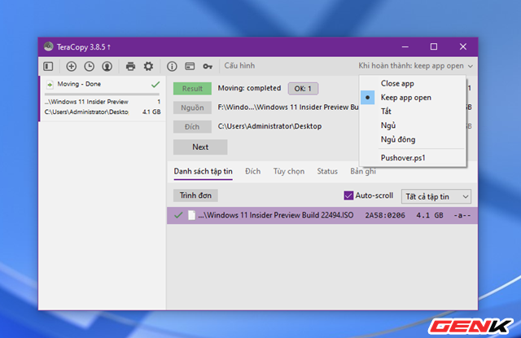Minimize the TeraCopy window

point(405,46)
